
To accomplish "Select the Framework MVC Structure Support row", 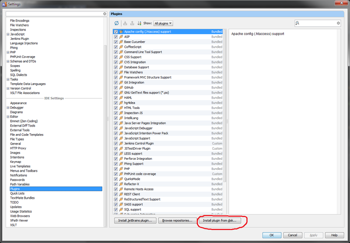I will [168, 77].
